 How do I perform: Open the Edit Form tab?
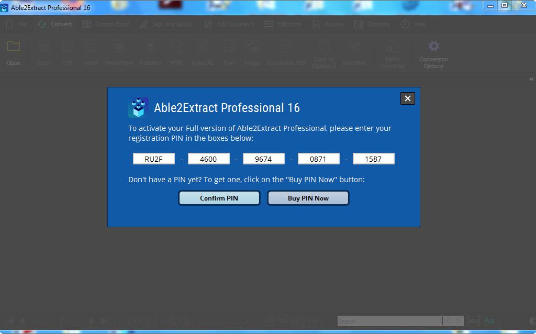283,24
